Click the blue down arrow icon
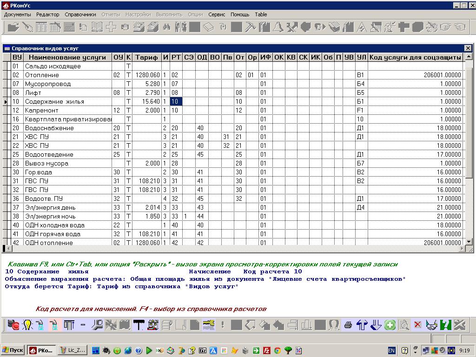Image resolution: width=476 pixels, height=357 pixels. click(376, 325)
